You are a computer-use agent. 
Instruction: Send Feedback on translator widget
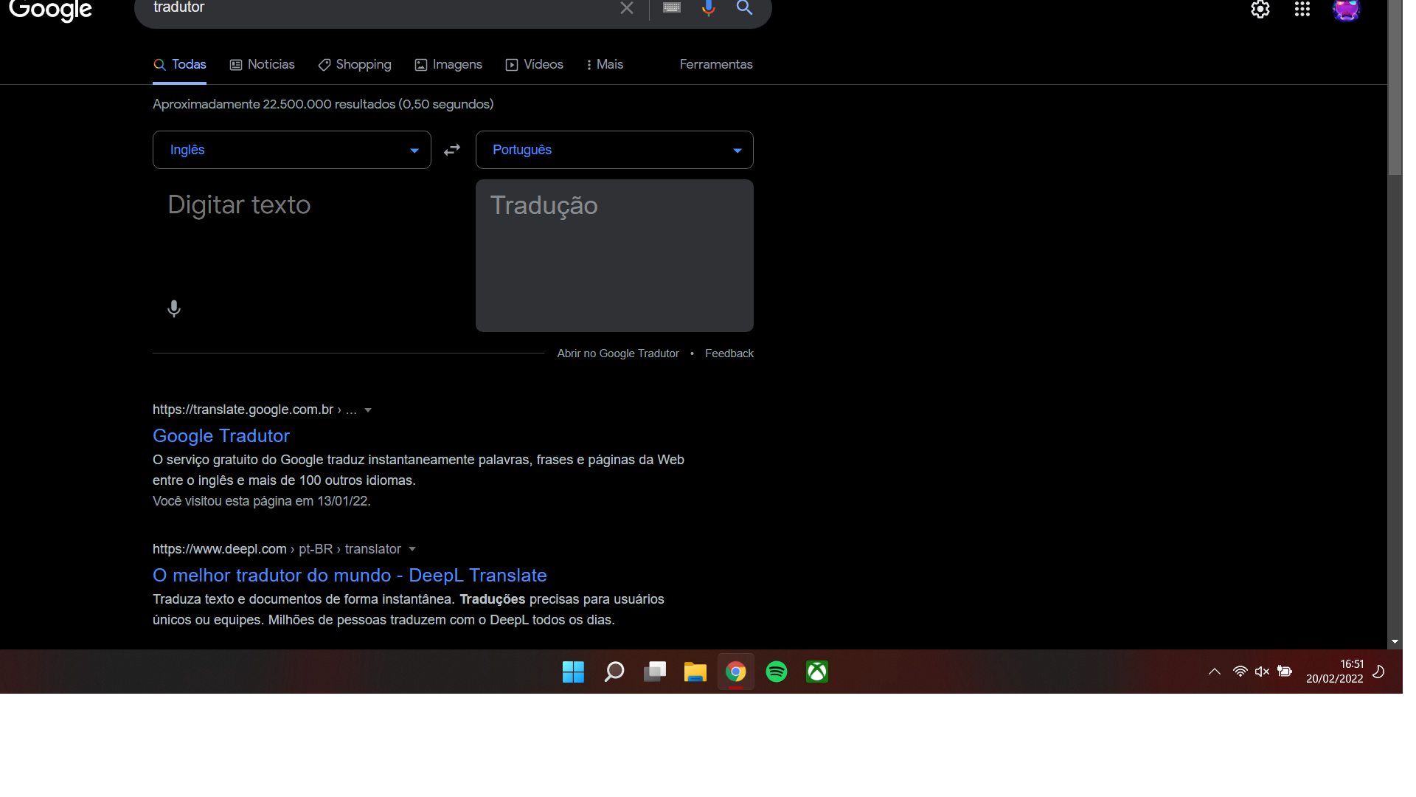pyautogui.click(x=729, y=353)
